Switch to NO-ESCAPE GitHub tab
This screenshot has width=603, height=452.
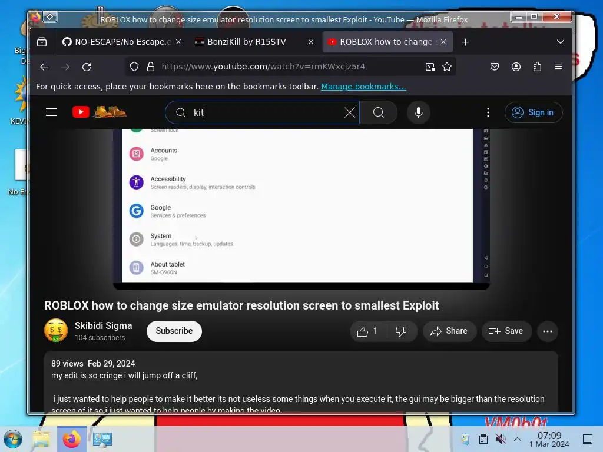[x=121, y=42]
